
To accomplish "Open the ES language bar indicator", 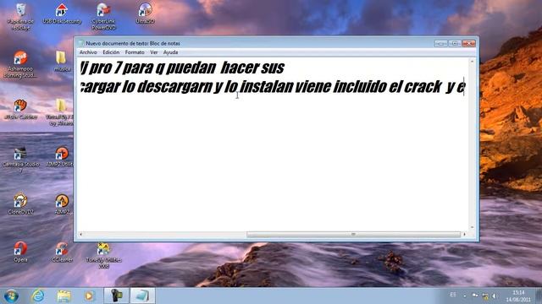I will pos(453,295).
